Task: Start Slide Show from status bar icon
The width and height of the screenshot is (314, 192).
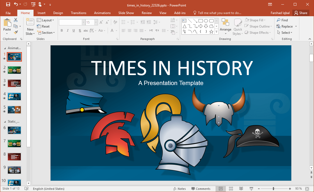Action: 251,188
